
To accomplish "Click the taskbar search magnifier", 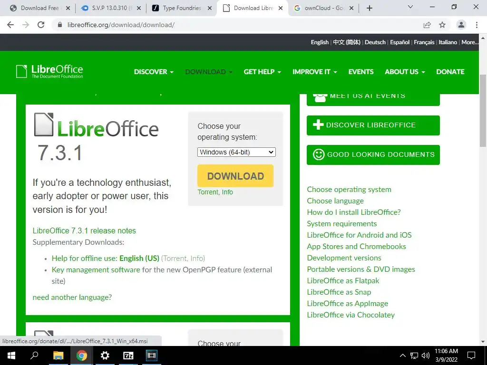I will 34,355.
